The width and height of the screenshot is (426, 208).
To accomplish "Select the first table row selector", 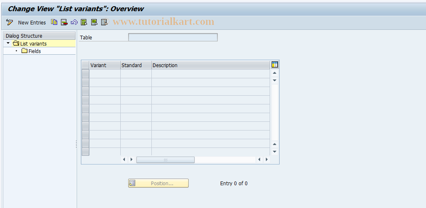I will point(85,74).
